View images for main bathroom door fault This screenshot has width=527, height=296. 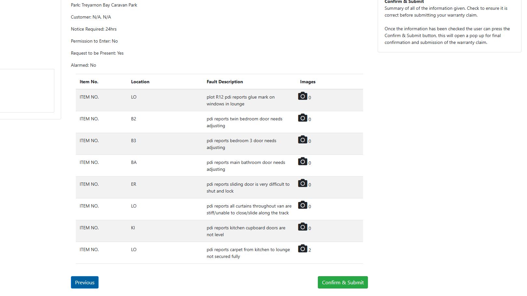pyautogui.click(x=303, y=162)
